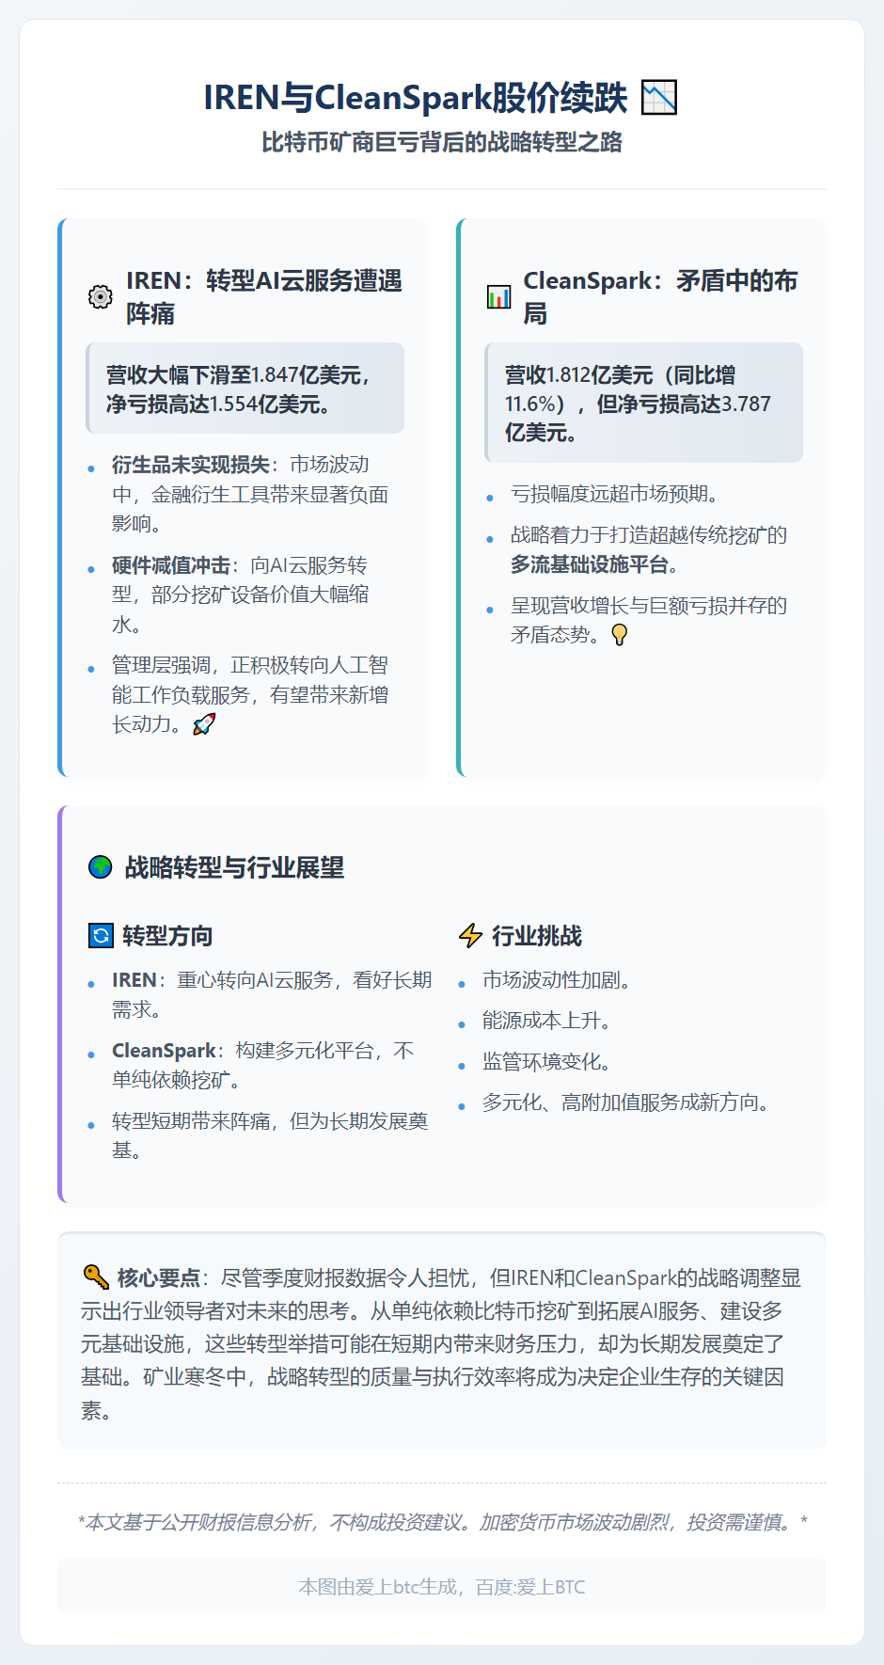The width and height of the screenshot is (884, 1665).
Task: Click the globe icon beside 战略转型与行业展望
Action: click(100, 866)
